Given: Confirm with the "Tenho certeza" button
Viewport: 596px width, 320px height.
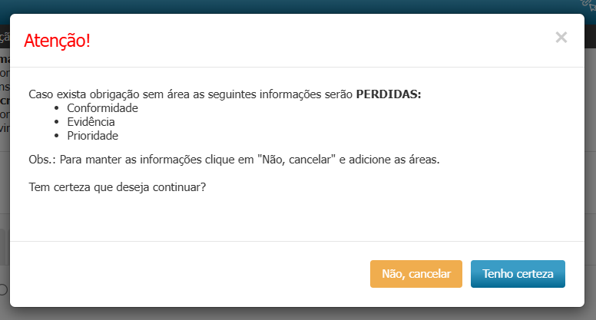Looking at the screenshot, I should (518, 274).
